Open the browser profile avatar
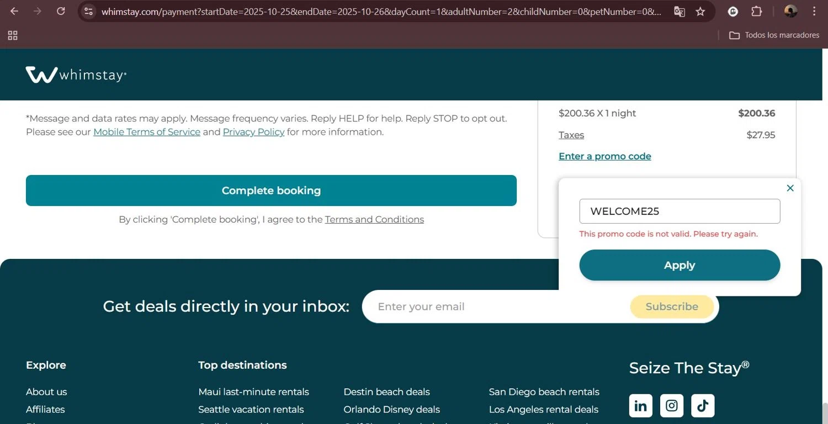 click(x=790, y=11)
